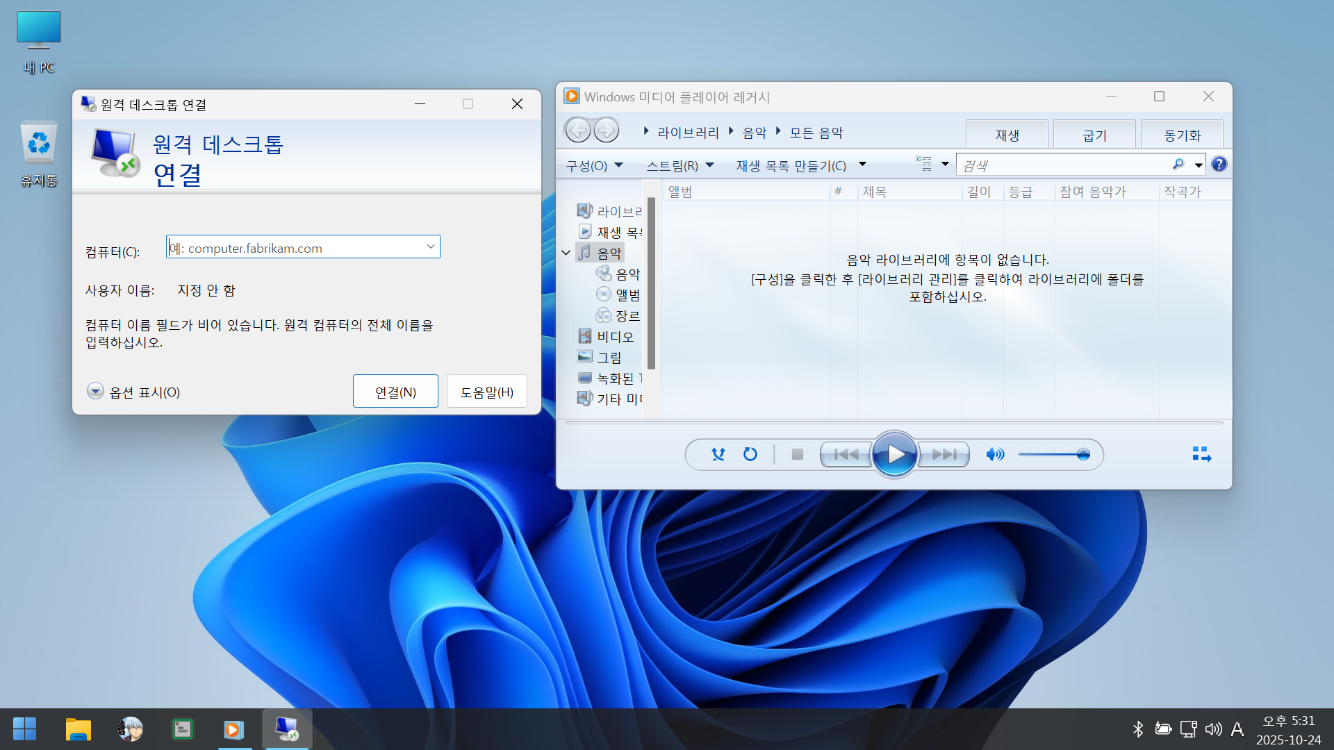Screen dimensions: 1334x750
Task: Mute the media player volume
Action: 994,454
